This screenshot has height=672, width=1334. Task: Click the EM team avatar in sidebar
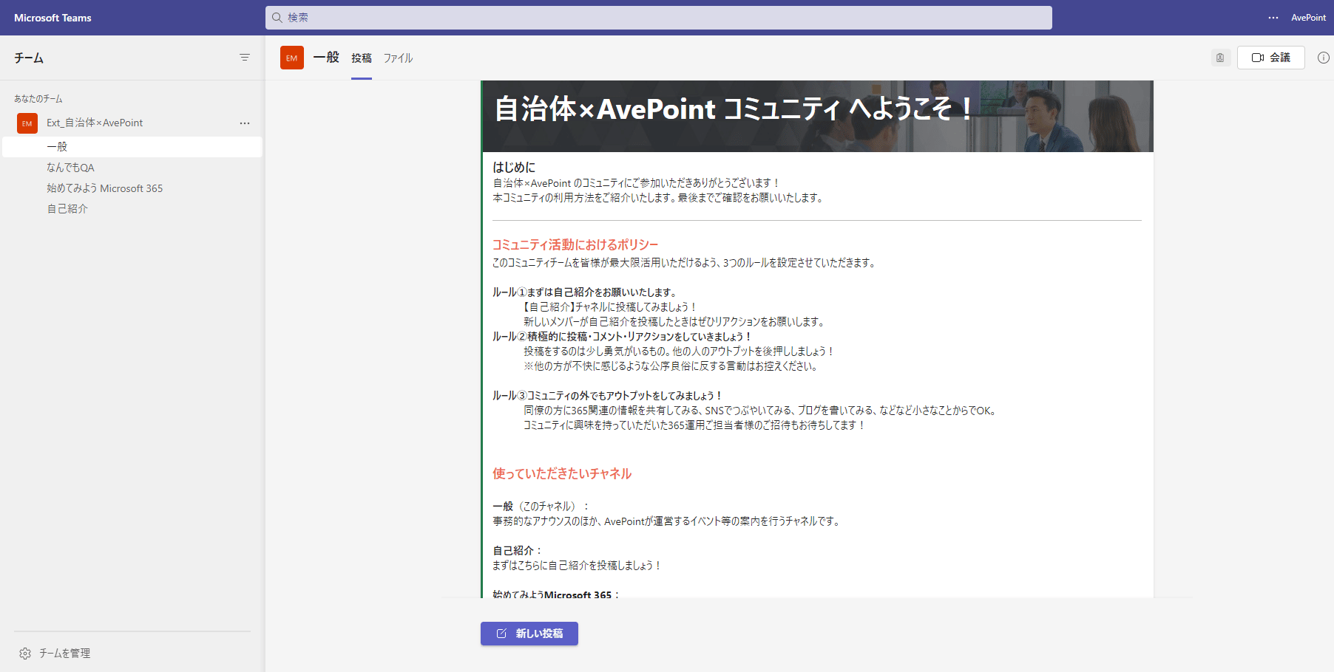tap(27, 123)
